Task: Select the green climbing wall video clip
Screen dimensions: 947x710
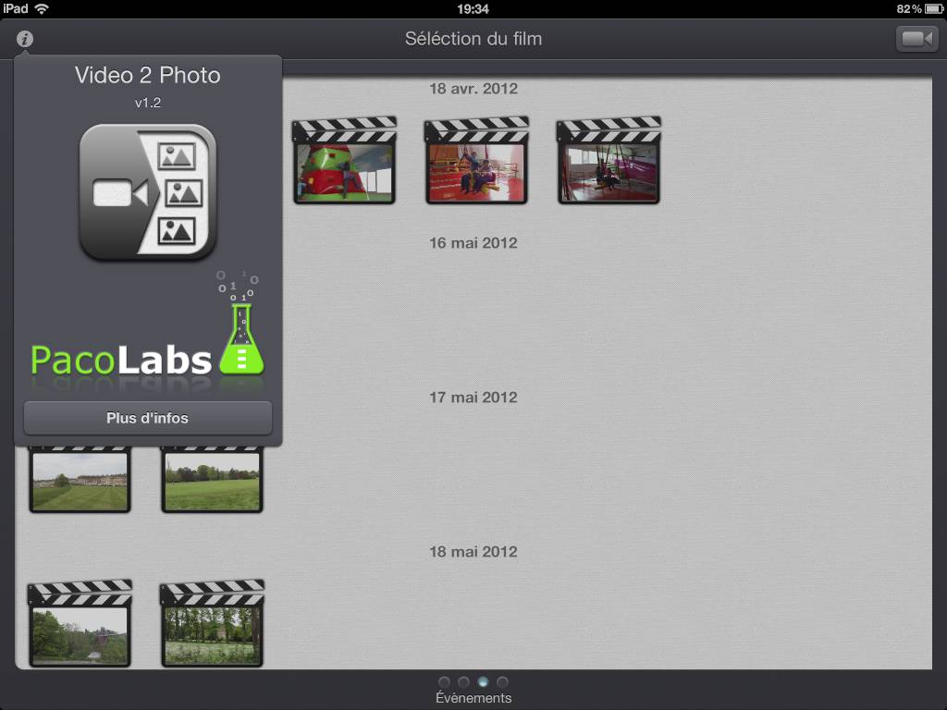Action: point(344,160)
